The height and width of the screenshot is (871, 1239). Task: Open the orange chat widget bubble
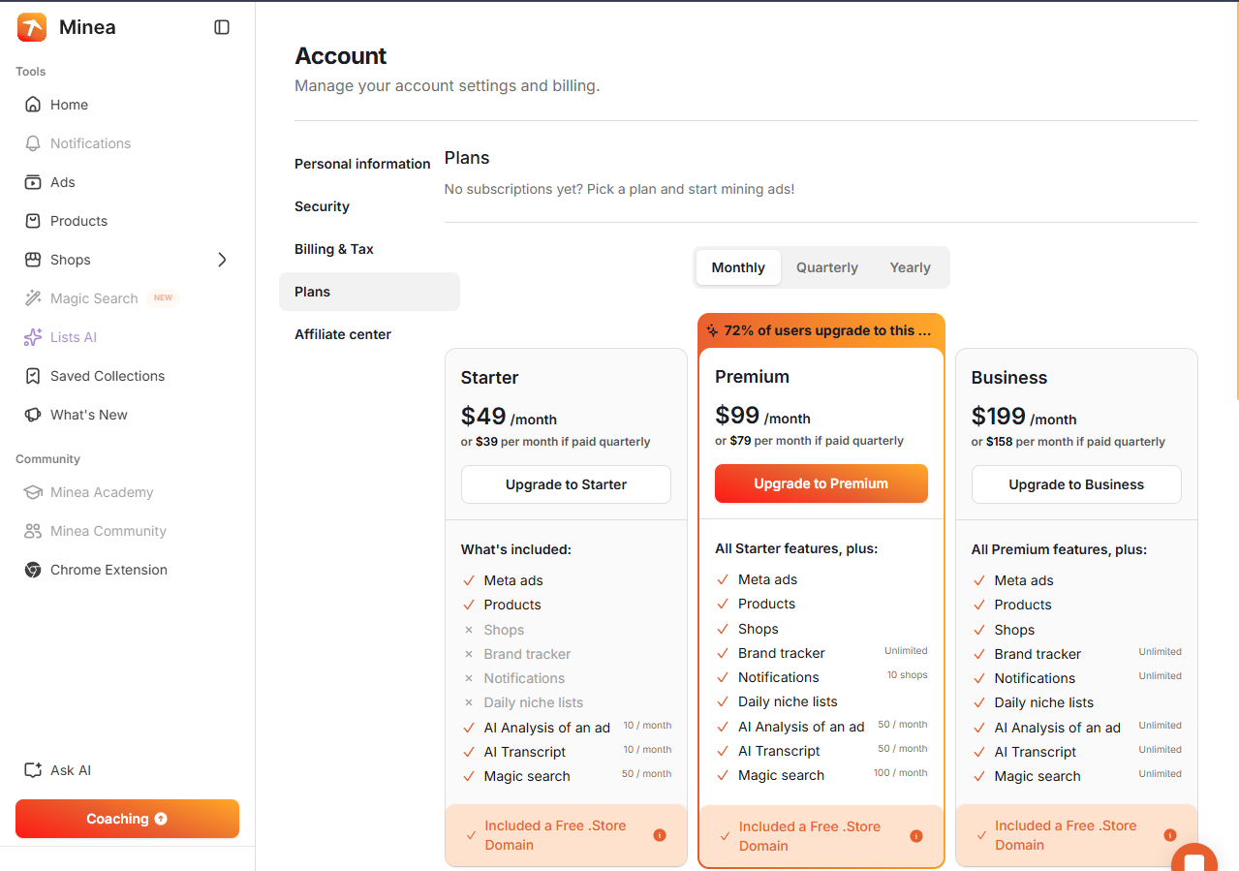pyautogui.click(x=1194, y=860)
